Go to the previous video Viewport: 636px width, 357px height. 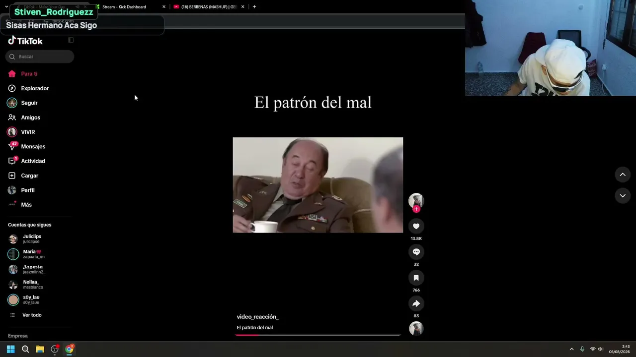623,175
